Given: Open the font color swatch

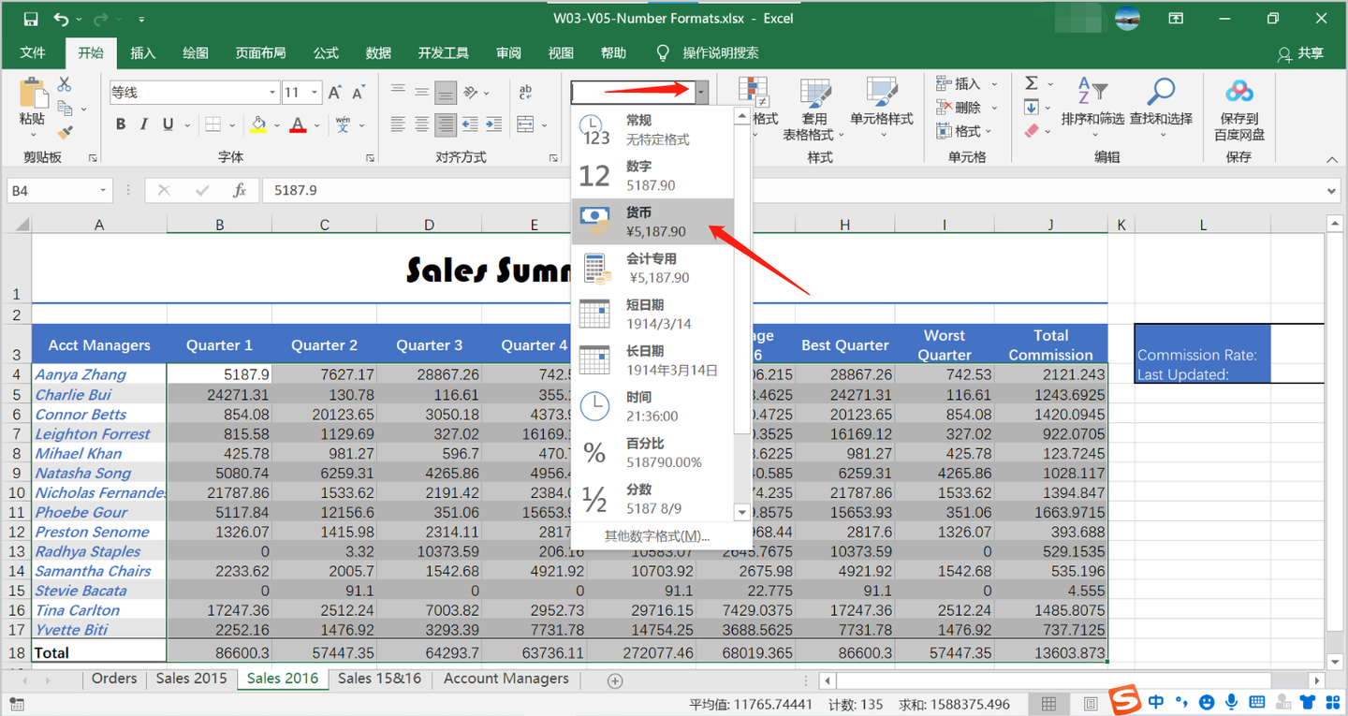Looking at the screenshot, I should click(296, 123).
